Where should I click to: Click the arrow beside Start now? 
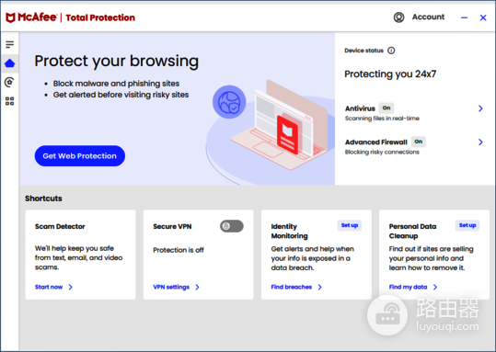[71, 287]
